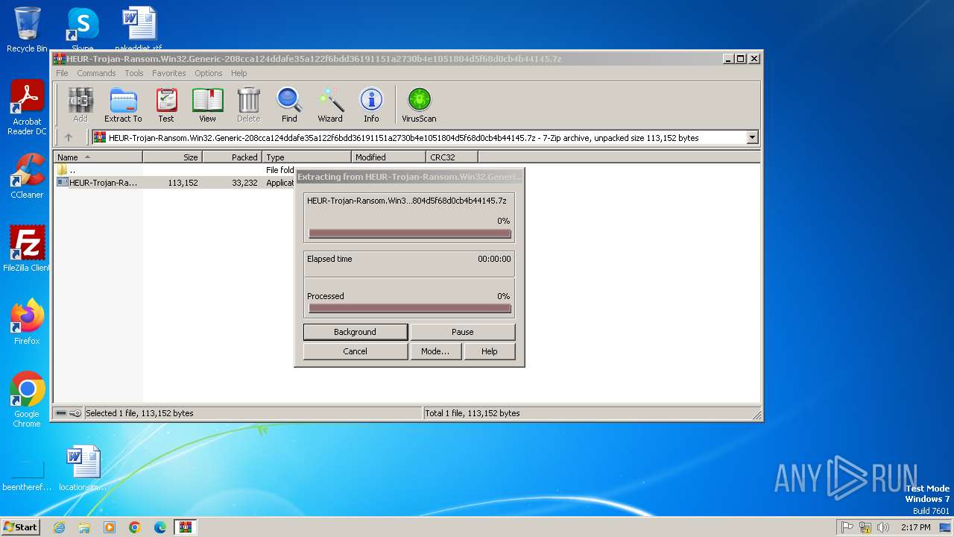
Task: Click the Delete trash icon in the toolbar
Action: [x=249, y=104]
